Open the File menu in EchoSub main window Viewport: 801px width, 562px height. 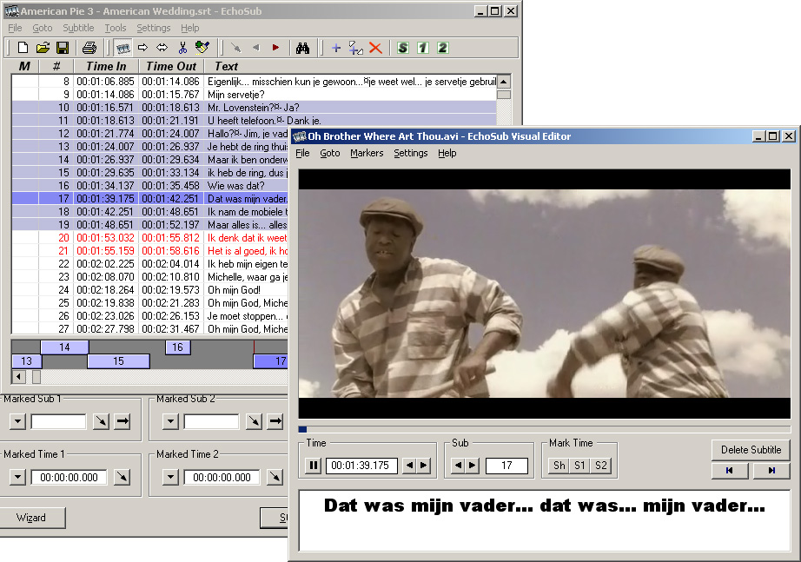pyautogui.click(x=15, y=28)
